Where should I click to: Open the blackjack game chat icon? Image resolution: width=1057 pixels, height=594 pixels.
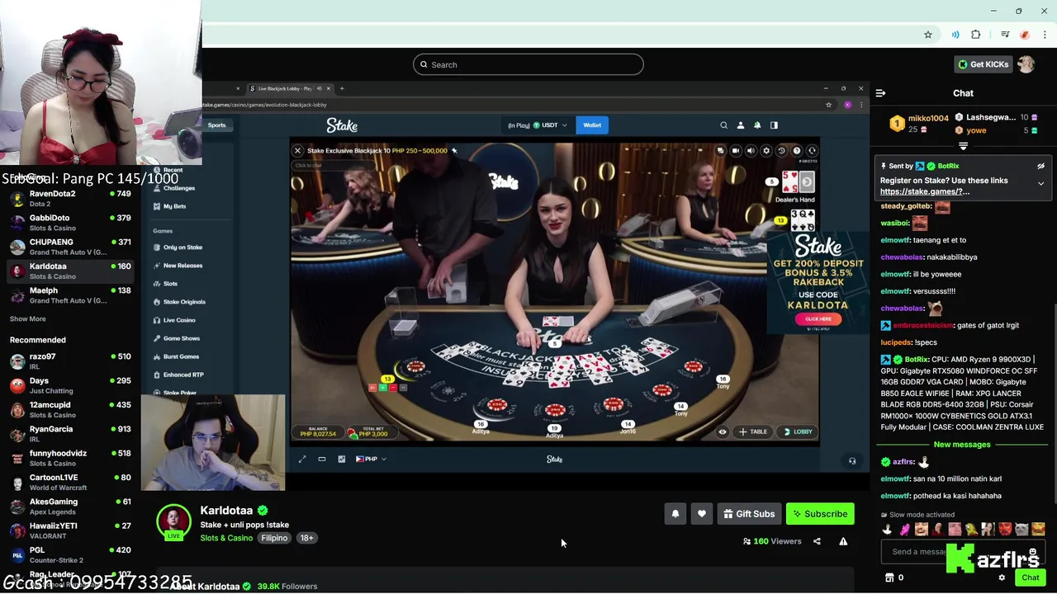[x=720, y=151]
